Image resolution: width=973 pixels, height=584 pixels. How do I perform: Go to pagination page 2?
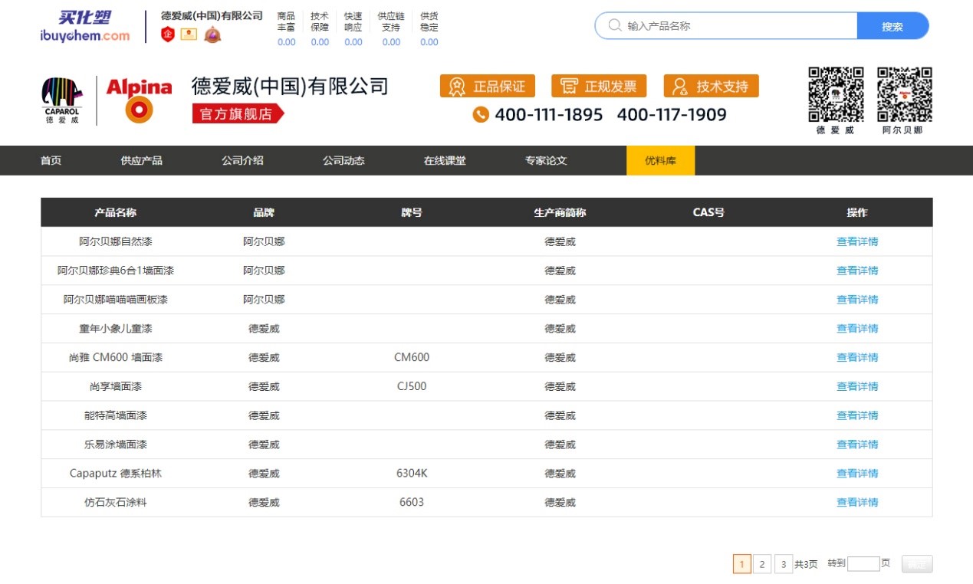(761, 564)
